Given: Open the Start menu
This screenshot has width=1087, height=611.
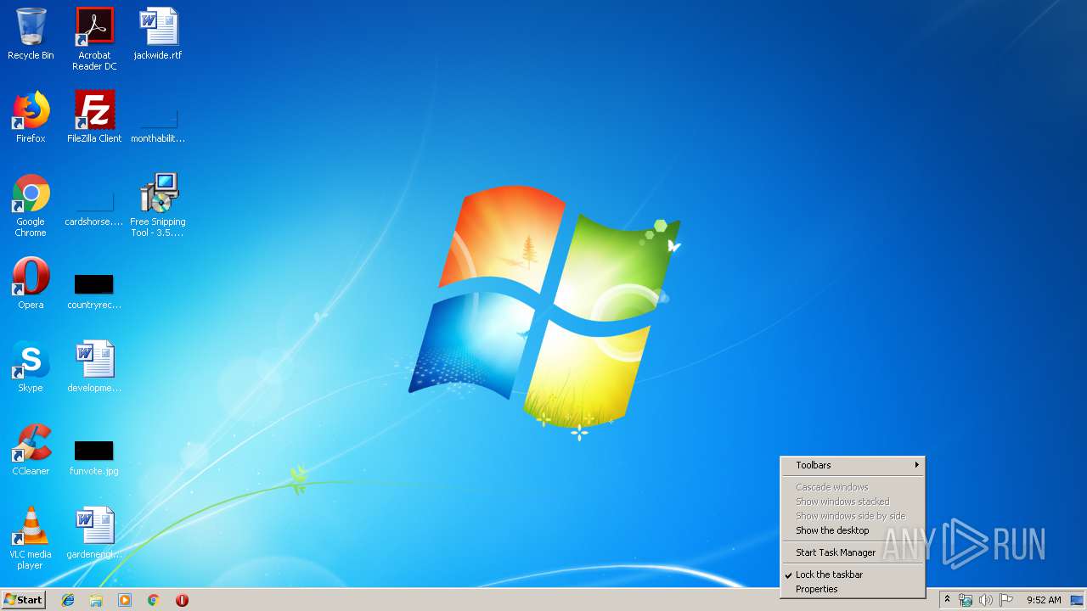Looking at the screenshot, I should click(24, 599).
